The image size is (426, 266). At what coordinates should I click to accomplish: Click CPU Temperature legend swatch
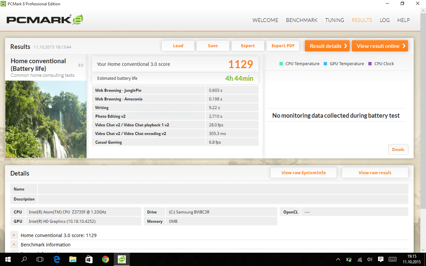click(281, 64)
